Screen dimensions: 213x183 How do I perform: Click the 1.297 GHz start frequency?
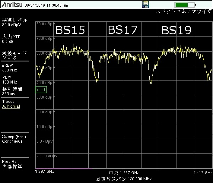click(x=44, y=172)
